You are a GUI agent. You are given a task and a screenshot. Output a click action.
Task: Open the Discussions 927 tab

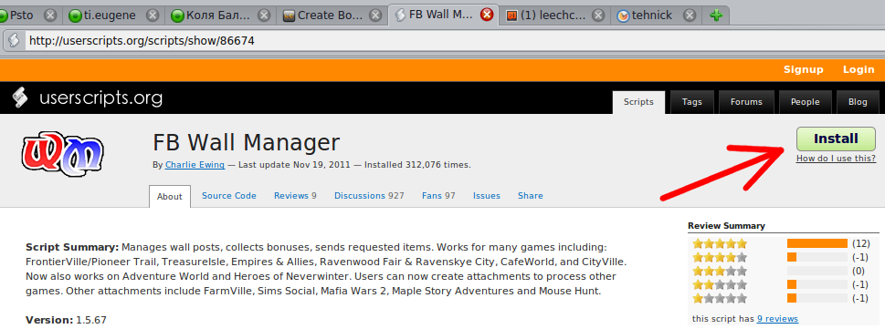(x=369, y=195)
